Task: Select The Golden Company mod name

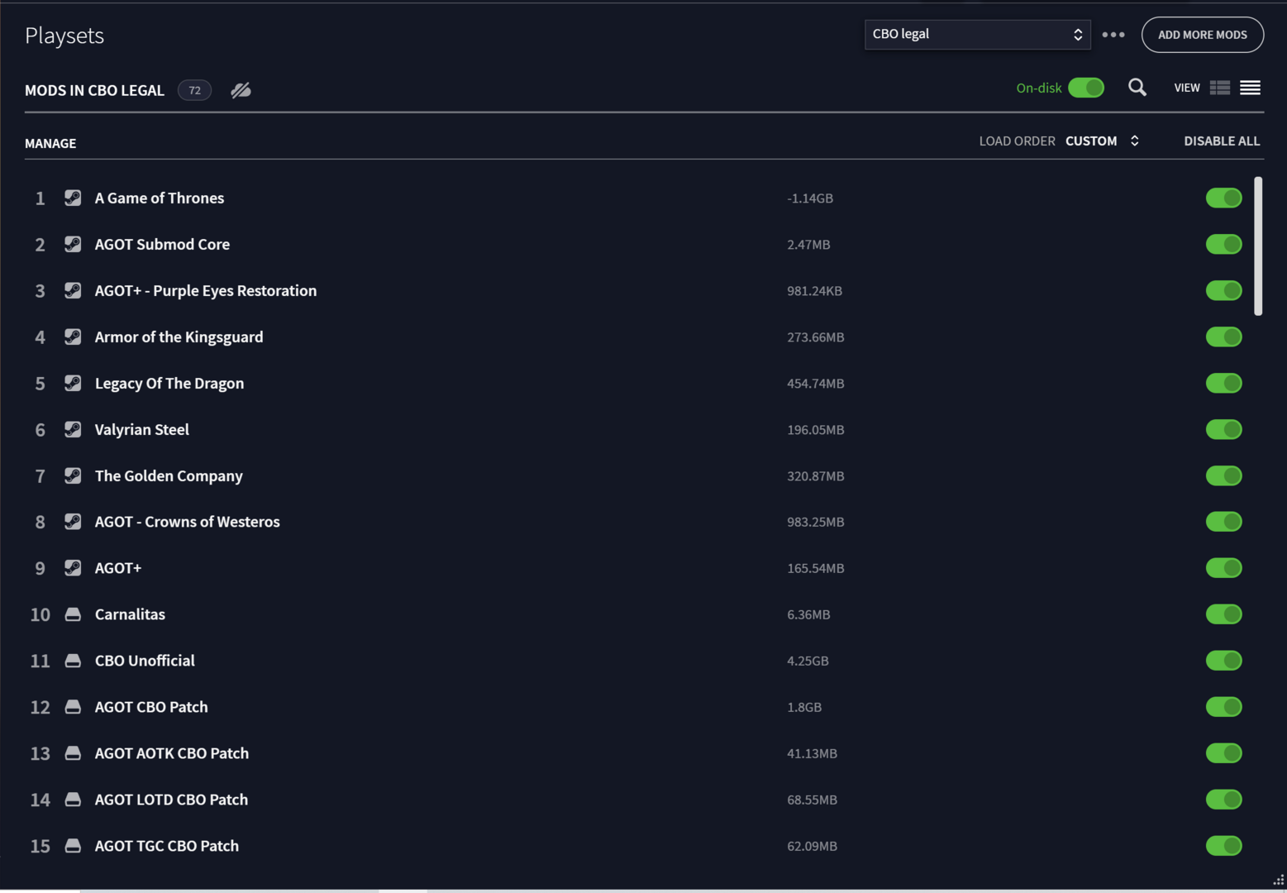Action: (x=169, y=475)
